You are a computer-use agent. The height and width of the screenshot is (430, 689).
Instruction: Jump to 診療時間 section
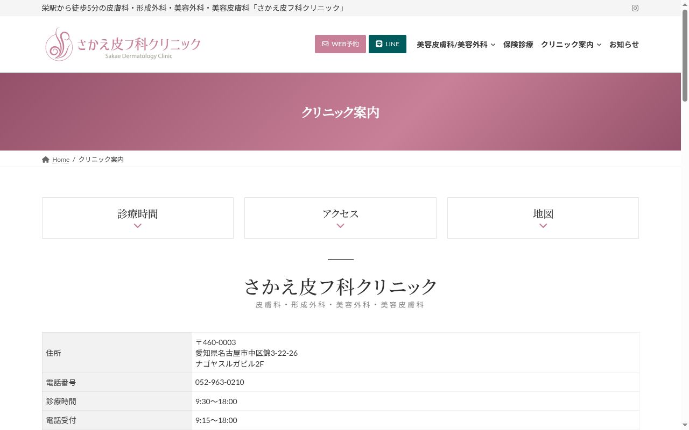coord(138,218)
